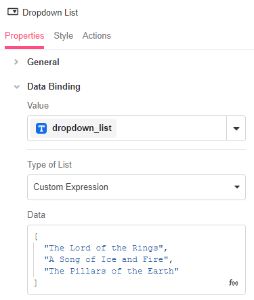
Task: Open the Type of List dropdown
Action: (136, 187)
